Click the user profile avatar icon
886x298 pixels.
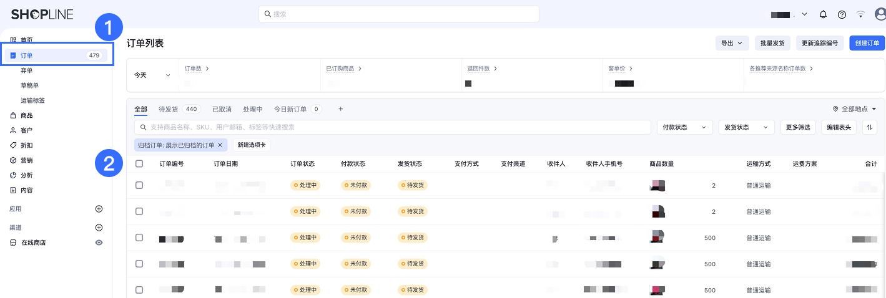(880, 14)
